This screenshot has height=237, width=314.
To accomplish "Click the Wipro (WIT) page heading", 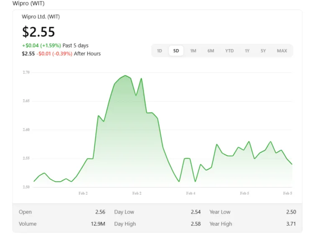I will tap(28, 3).
